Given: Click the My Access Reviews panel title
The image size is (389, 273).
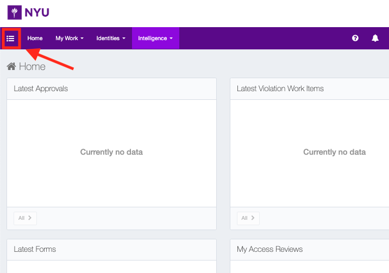Looking at the screenshot, I should click(269, 249).
